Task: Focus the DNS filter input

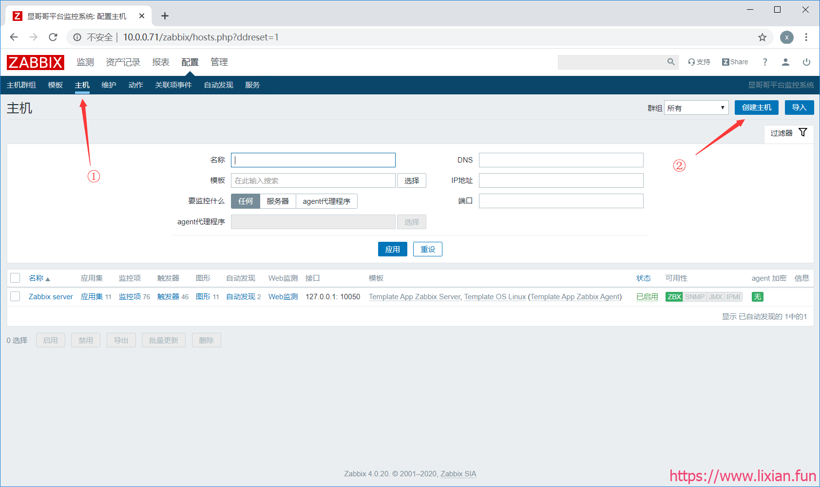Action: (561, 160)
